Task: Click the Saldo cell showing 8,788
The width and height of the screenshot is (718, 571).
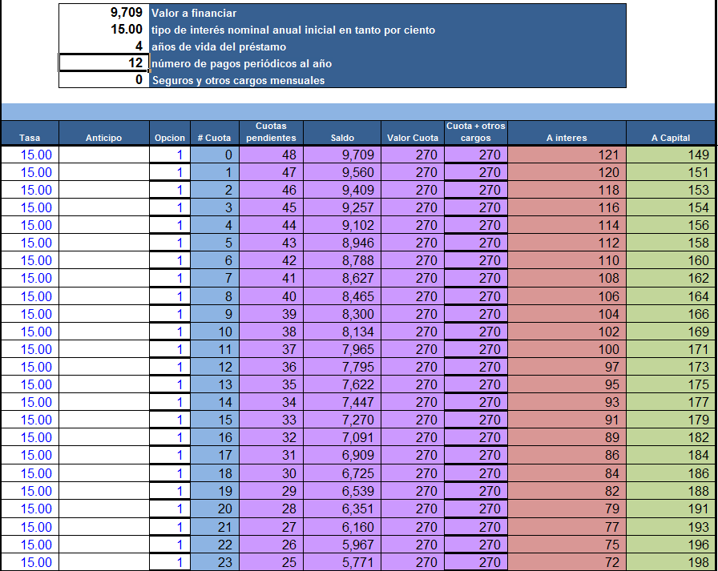Action: click(342, 260)
